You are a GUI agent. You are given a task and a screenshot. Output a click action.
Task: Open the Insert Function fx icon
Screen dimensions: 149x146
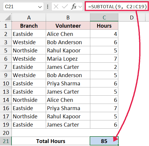(74, 7)
